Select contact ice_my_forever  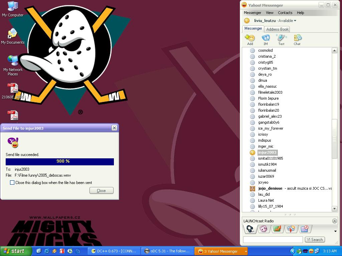coord(271,128)
